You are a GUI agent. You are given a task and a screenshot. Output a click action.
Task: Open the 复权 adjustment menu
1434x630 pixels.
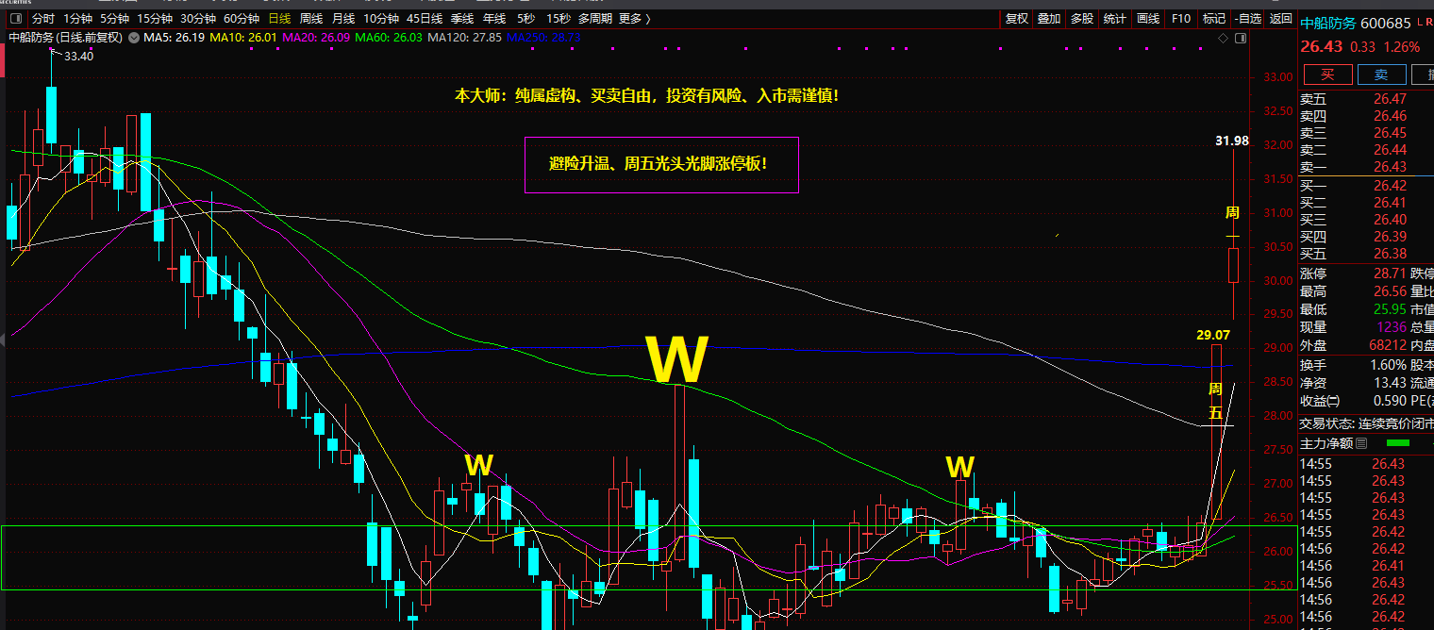tap(1016, 18)
